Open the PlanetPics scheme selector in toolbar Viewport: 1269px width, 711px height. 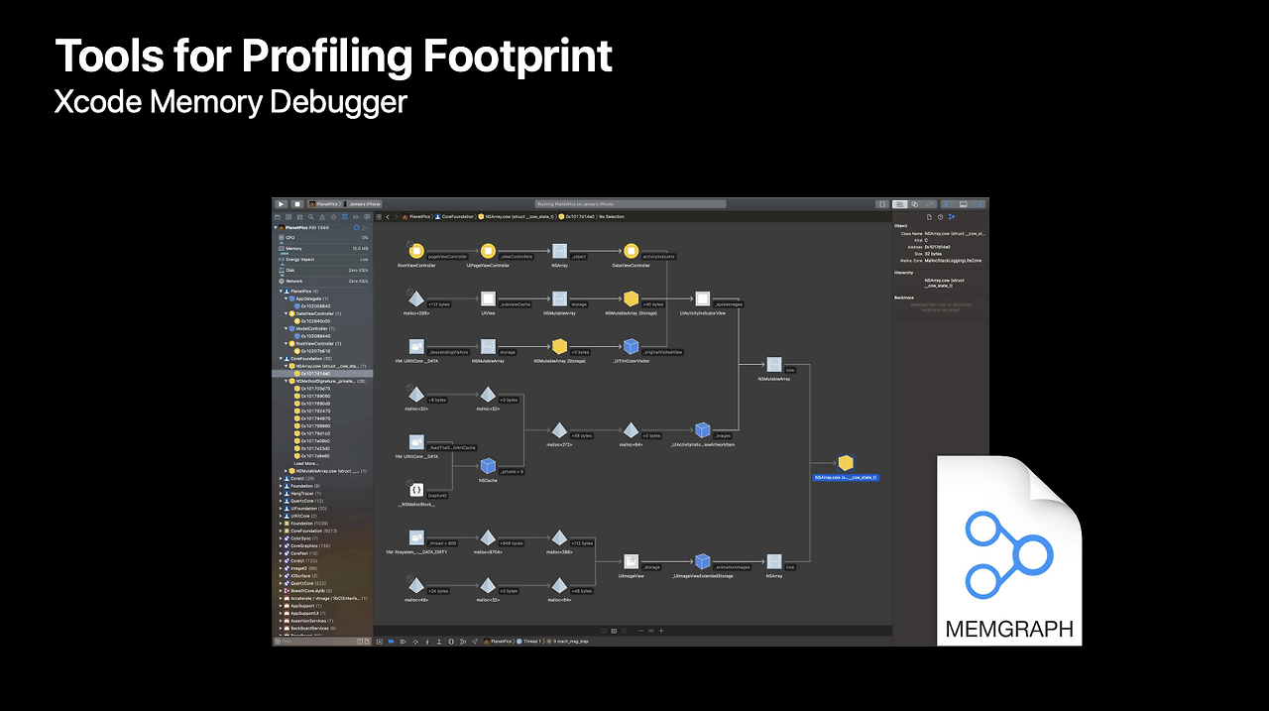324,204
